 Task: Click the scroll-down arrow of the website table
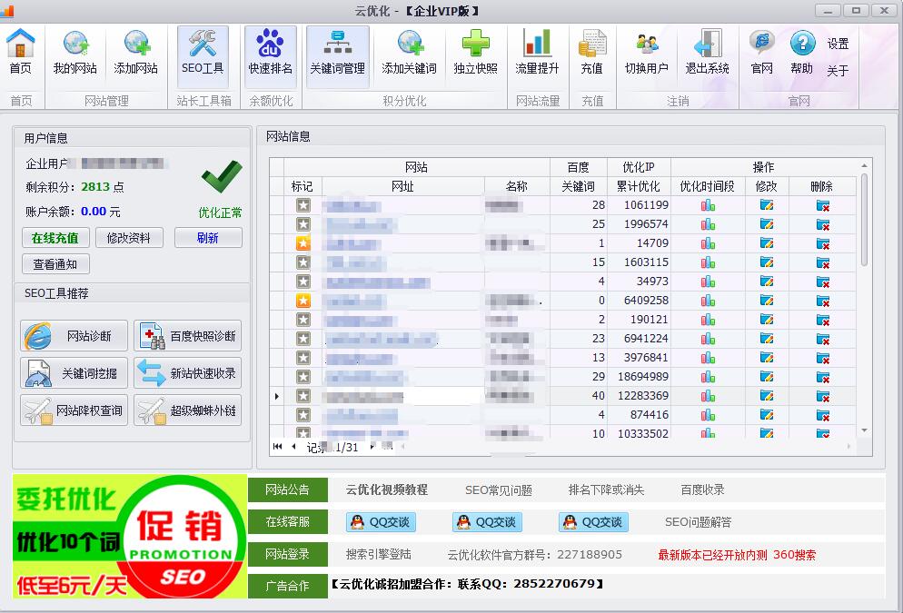(864, 430)
